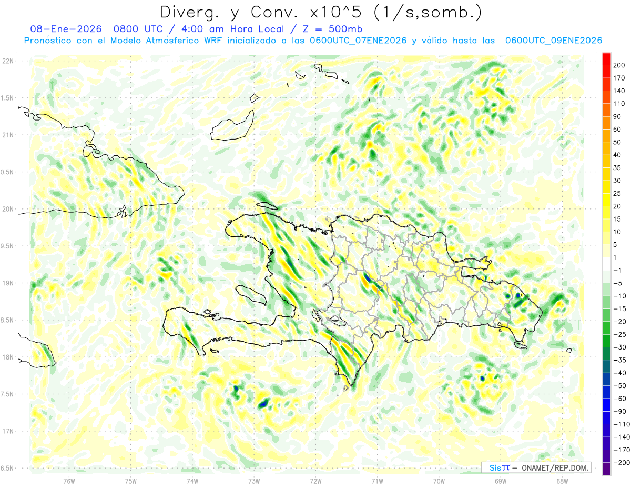
Task: Click the '-140' value on the color scale
Action: (622, 437)
